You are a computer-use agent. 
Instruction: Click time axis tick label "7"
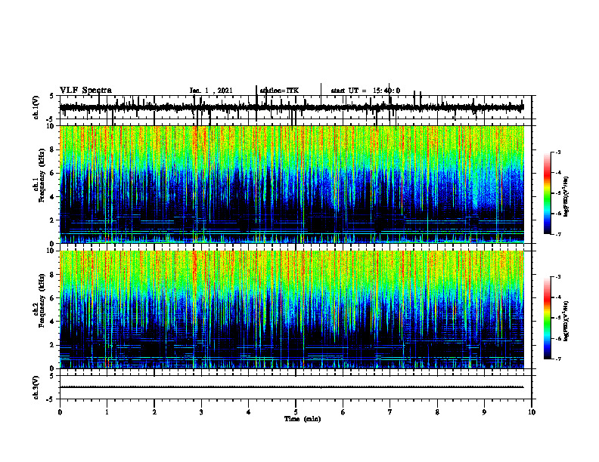(390, 412)
